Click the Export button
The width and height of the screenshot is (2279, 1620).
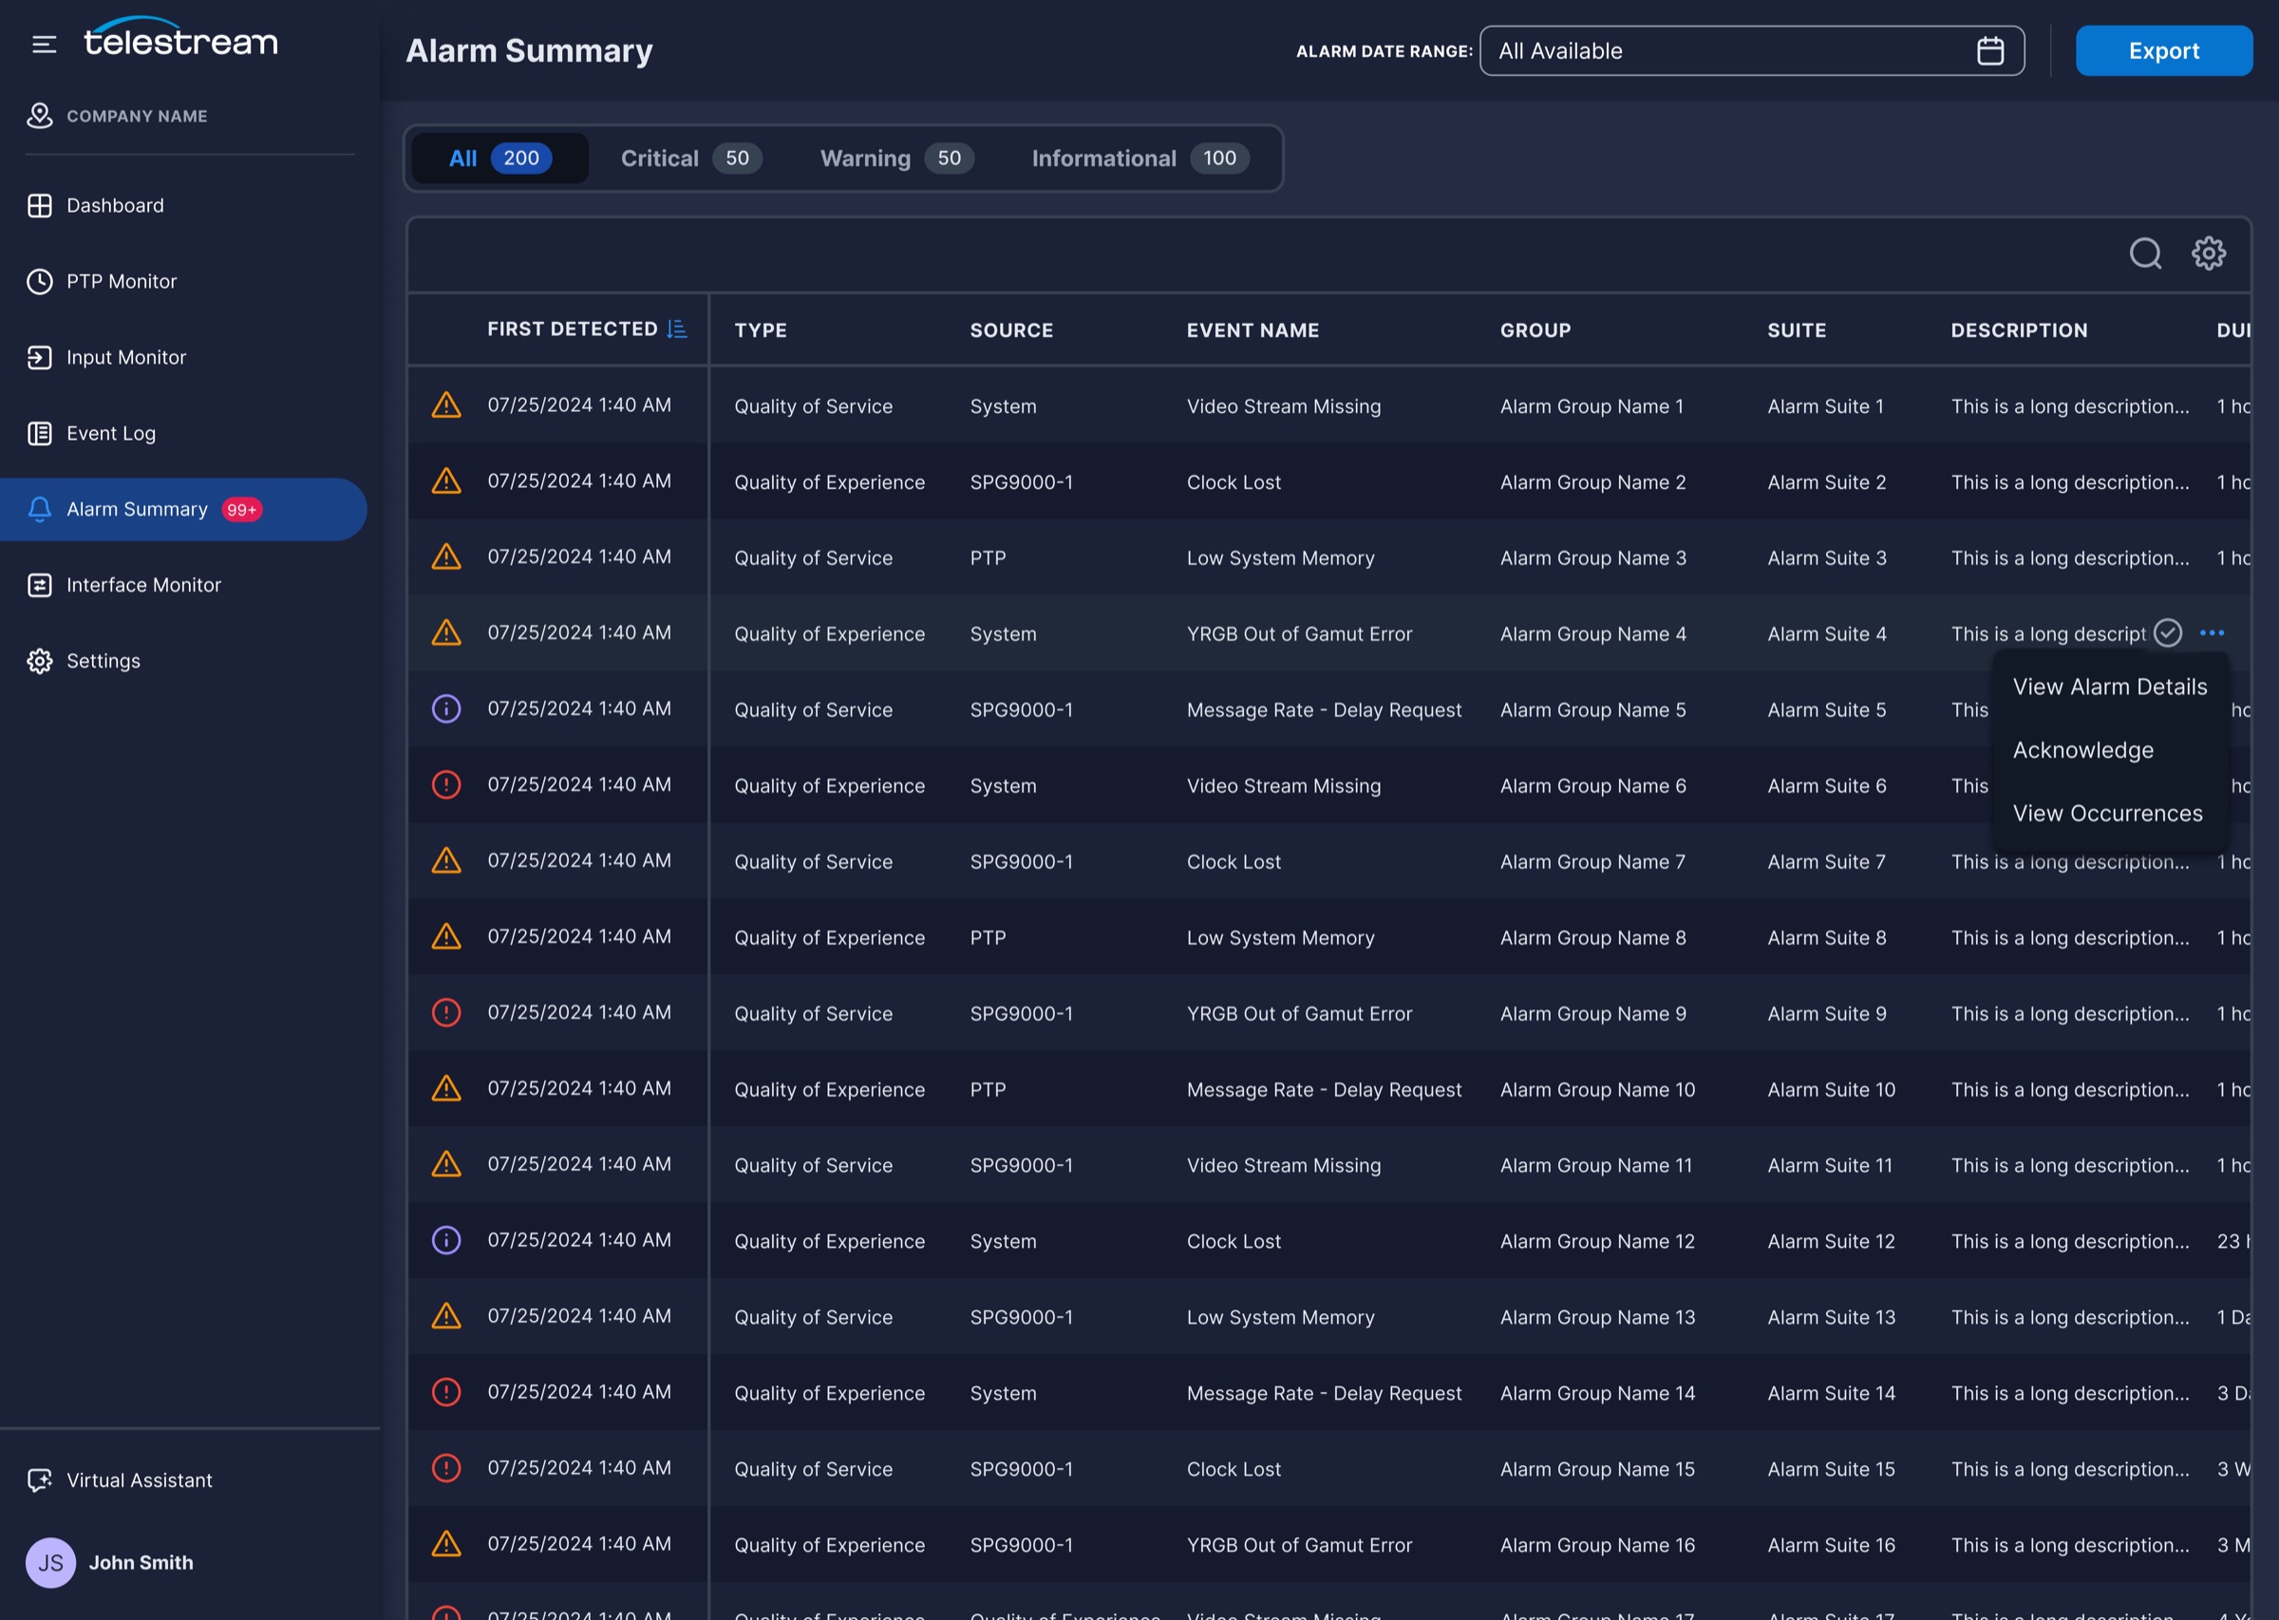[x=2163, y=51]
